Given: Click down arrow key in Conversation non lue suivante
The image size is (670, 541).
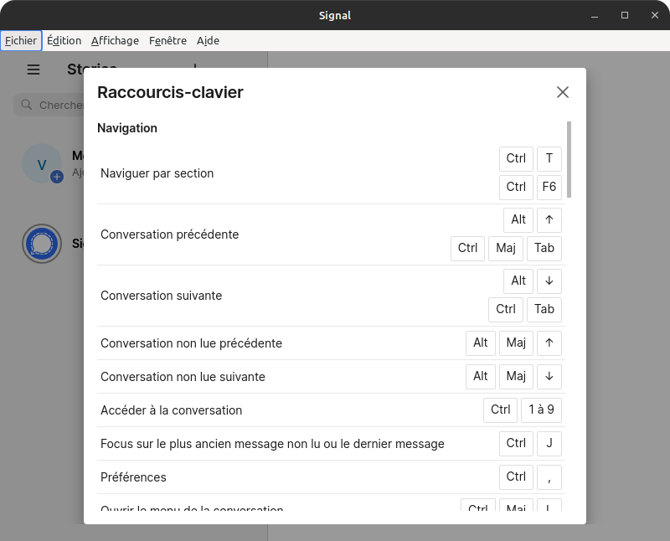Looking at the screenshot, I should point(549,377).
